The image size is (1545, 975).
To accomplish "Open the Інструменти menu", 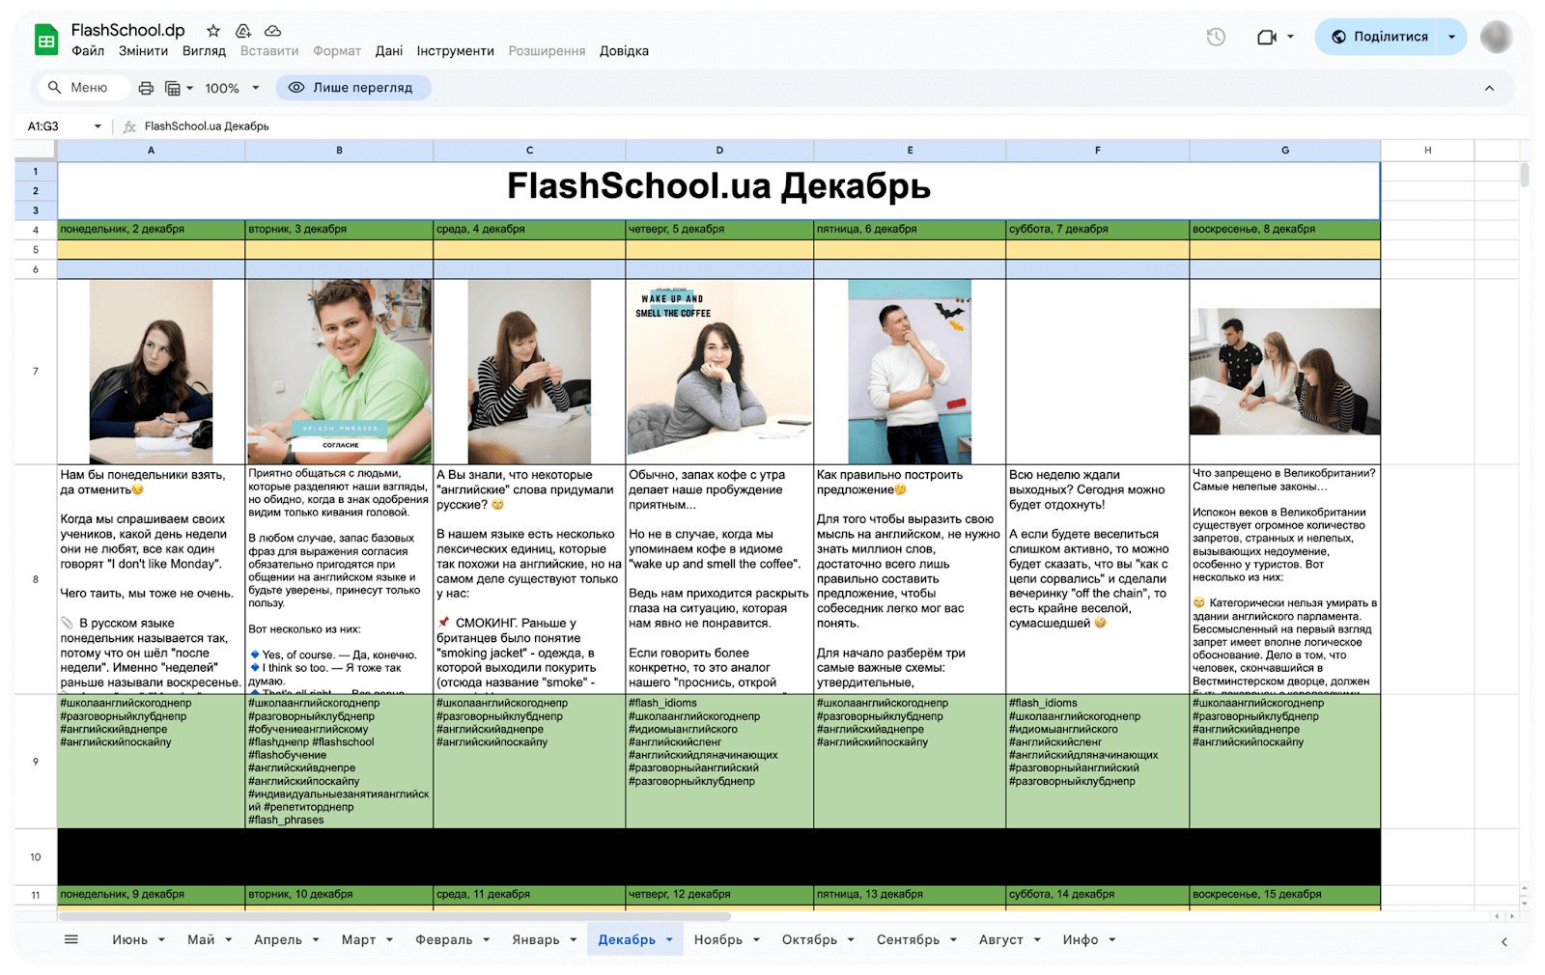I will 455,51.
